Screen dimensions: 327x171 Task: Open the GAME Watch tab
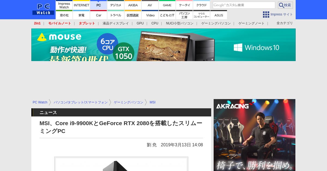(167, 5)
